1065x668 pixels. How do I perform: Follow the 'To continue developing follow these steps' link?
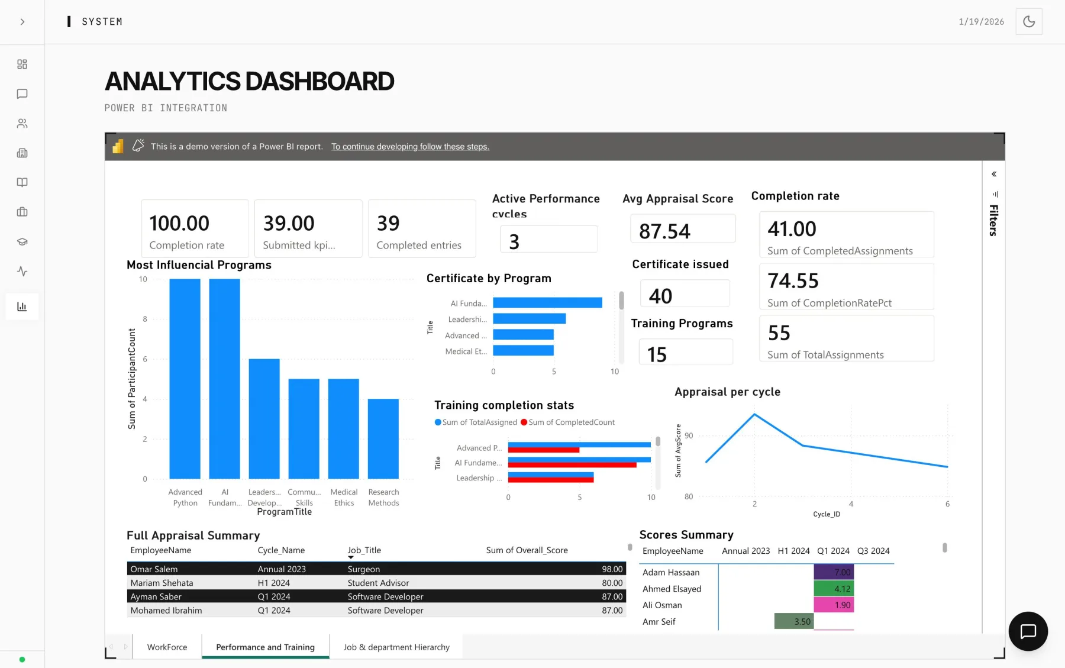click(x=410, y=147)
